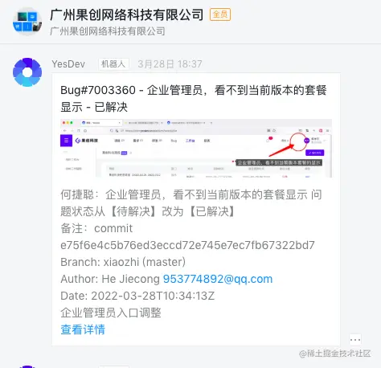Open the three-dots message options

click(355, 340)
